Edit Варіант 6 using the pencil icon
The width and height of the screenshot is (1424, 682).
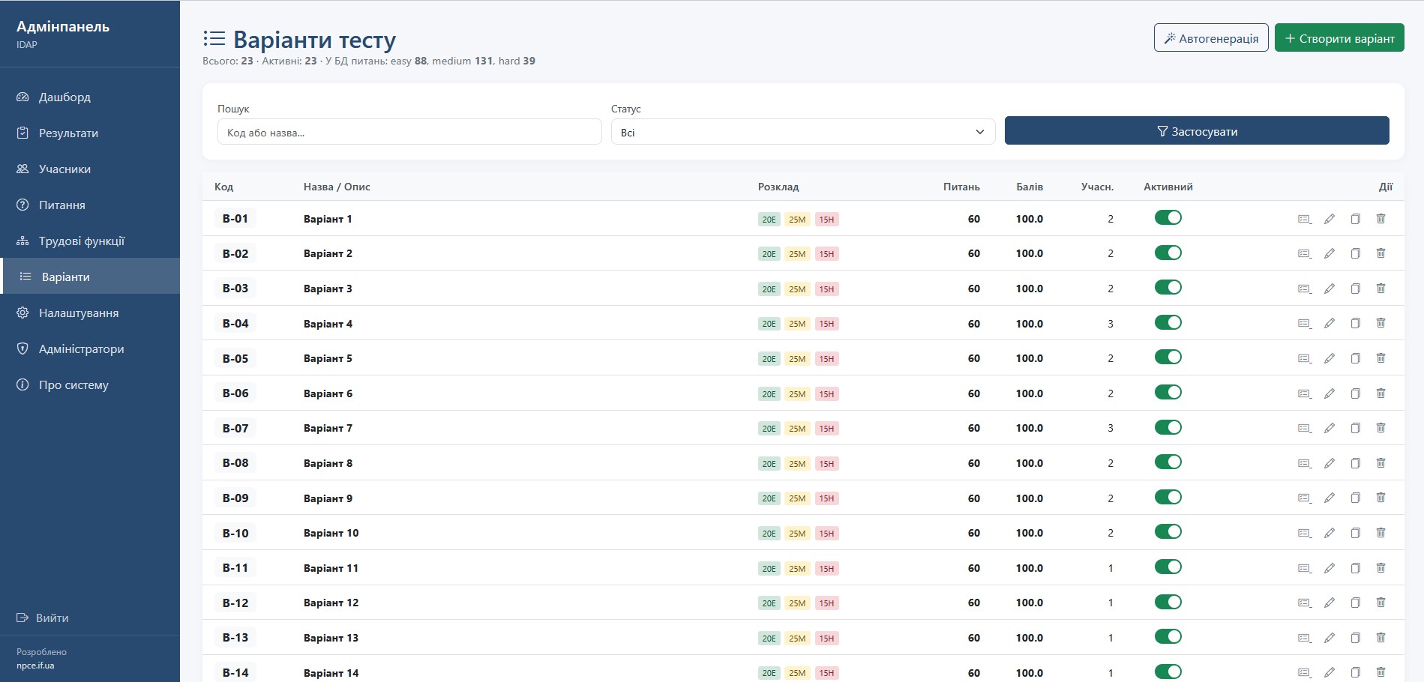pyautogui.click(x=1330, y=393)
